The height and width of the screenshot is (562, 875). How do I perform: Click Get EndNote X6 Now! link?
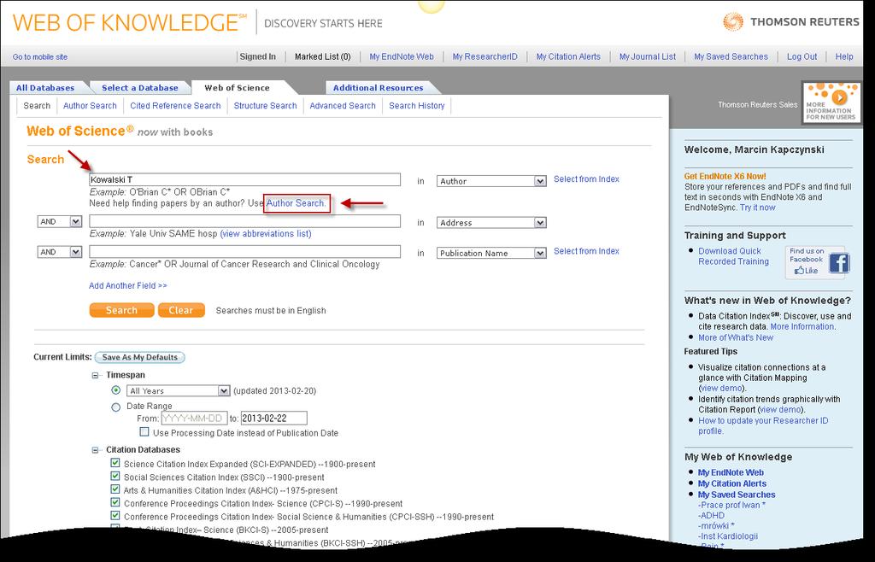click(725, 176)
